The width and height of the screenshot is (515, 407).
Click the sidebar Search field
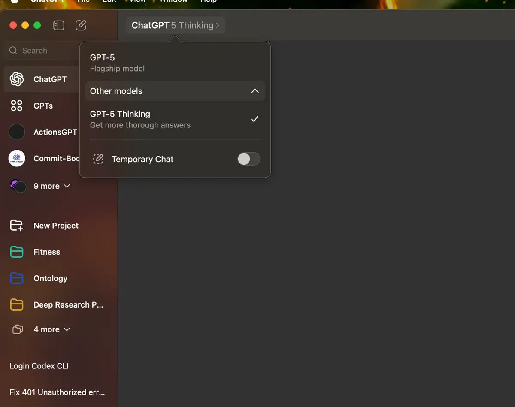(x=42, y=51)
